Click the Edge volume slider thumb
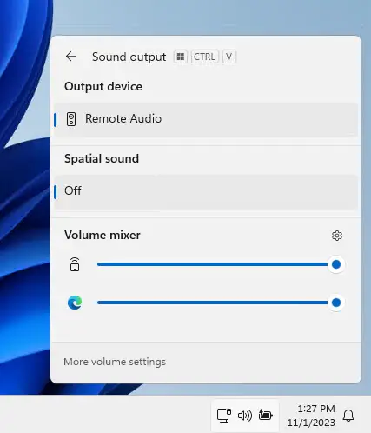 336,303
